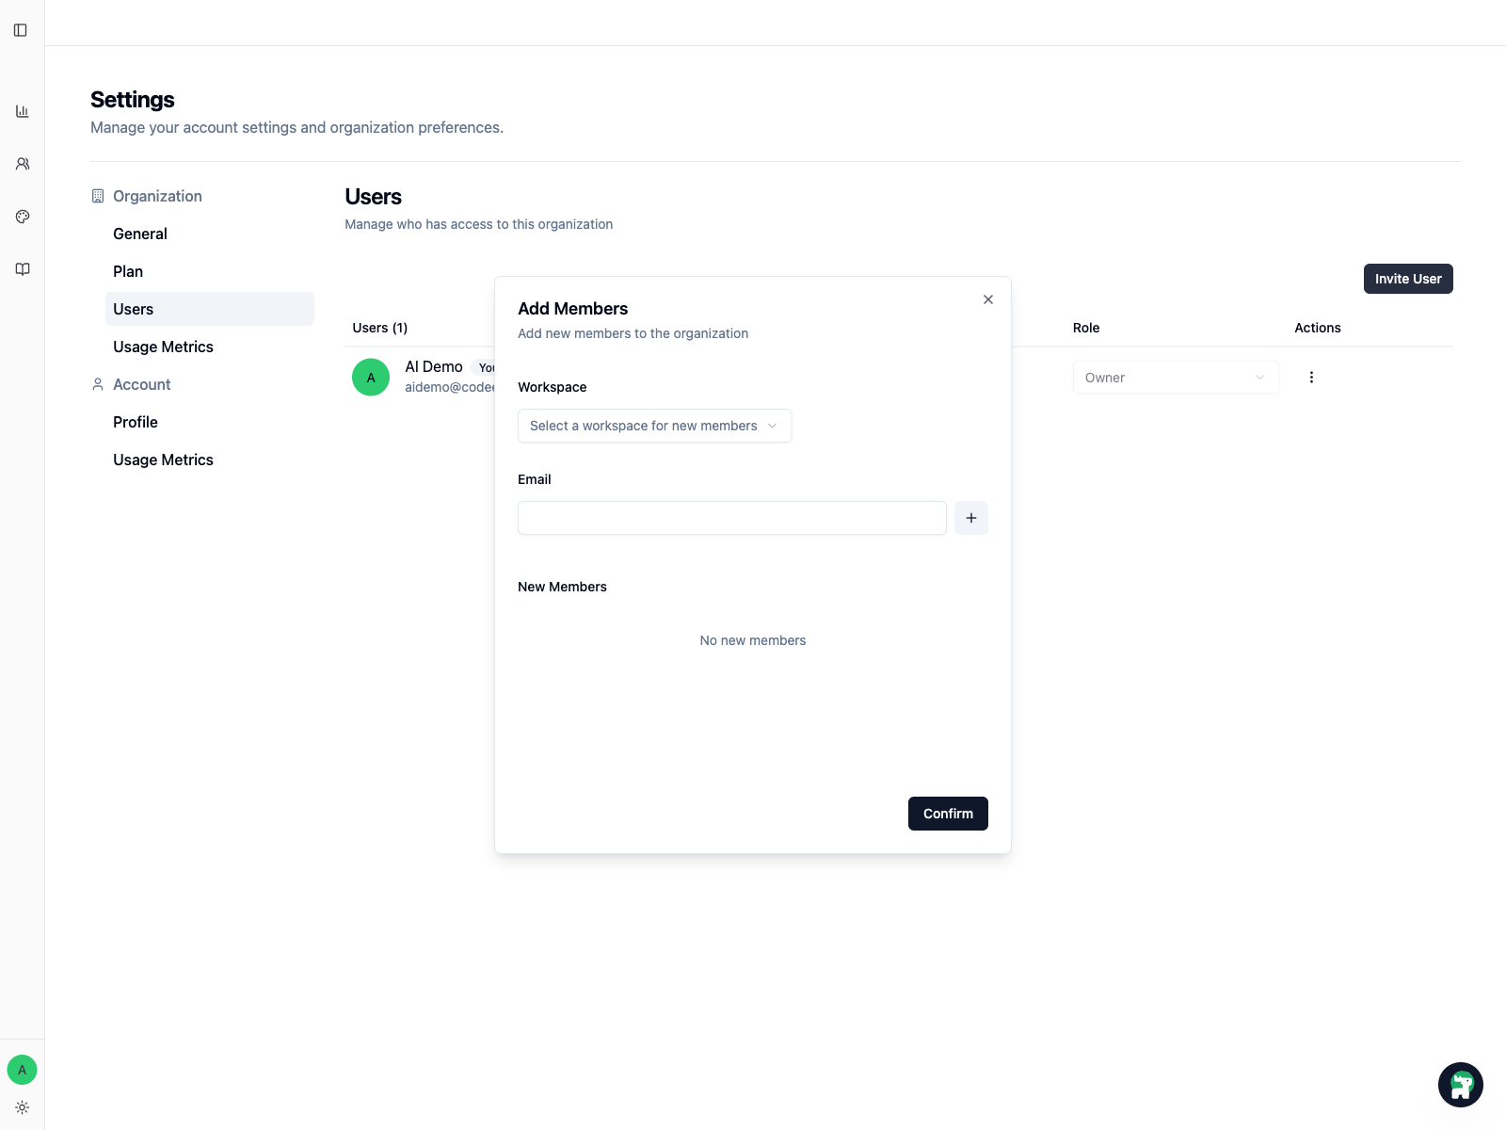1506x1130 pixels.
Task: Open the chat assistant mascot icon
Action: 1461,1084
